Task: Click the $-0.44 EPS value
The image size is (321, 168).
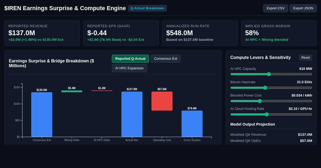Action: (x=97, y=33)
